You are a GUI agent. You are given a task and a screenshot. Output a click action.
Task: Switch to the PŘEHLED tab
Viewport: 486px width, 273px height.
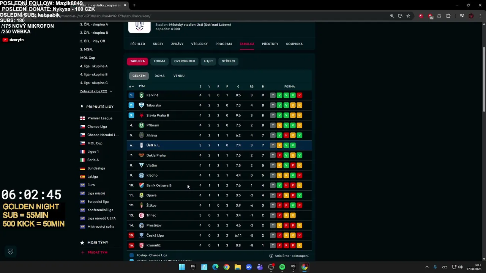(x=137, y=44)
